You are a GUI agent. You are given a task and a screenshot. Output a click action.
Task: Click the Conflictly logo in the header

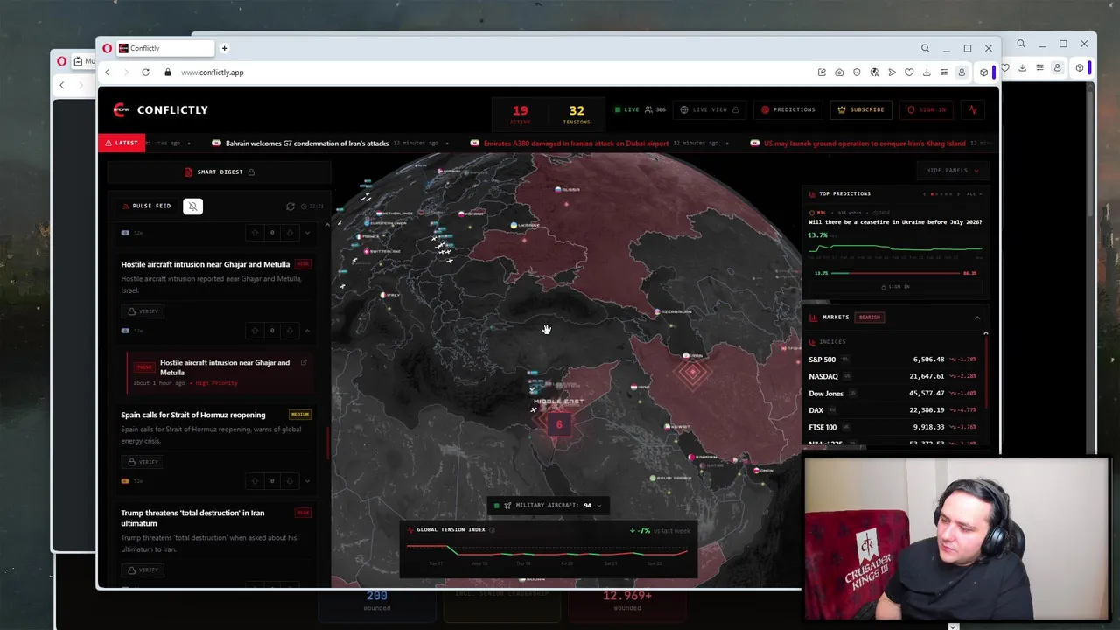click(161, 109)
